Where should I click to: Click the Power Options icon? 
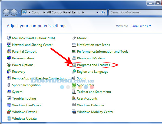pyautogui.click(x=9, y=65)
